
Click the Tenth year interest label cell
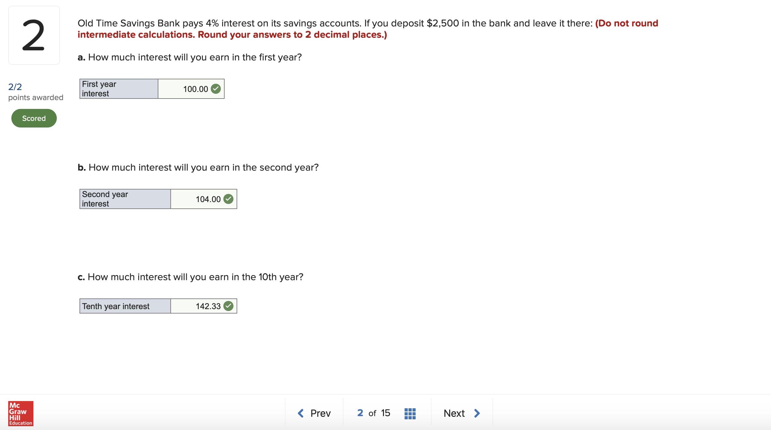pos(125,306)
